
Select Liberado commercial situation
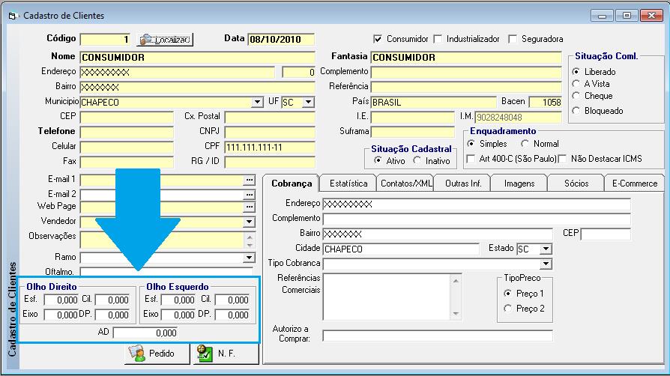tap(576, 71)
